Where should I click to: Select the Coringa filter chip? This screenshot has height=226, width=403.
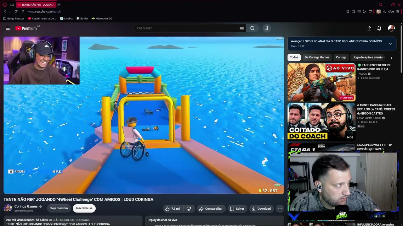click(341, 57)
